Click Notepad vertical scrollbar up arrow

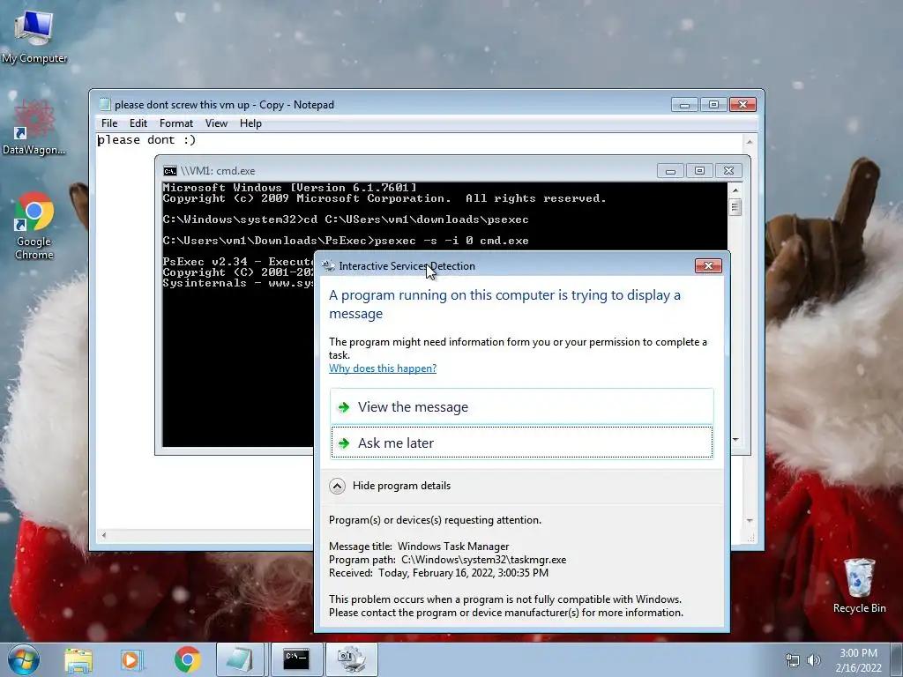[750, 142]
